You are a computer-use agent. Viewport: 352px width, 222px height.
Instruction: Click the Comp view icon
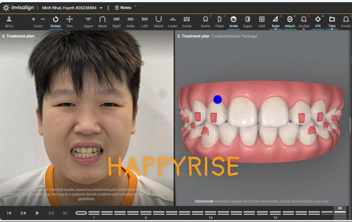(x=187, y=19)
